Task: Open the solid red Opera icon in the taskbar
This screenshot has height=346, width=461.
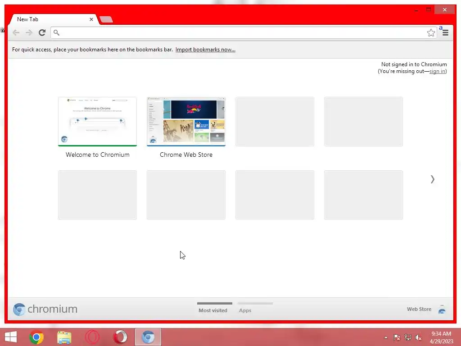Action: [x=120, y=337]
